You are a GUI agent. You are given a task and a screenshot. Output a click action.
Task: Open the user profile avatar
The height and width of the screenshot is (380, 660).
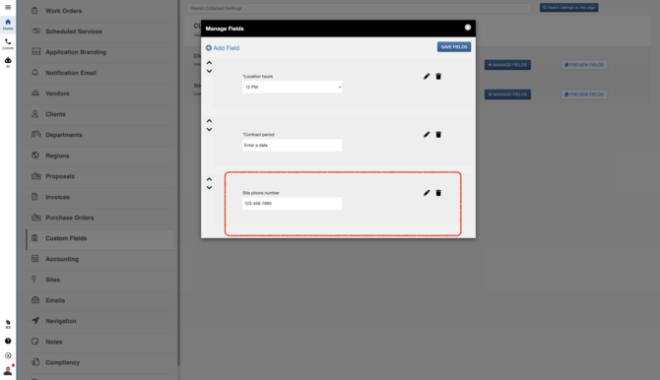click(8, 371)
